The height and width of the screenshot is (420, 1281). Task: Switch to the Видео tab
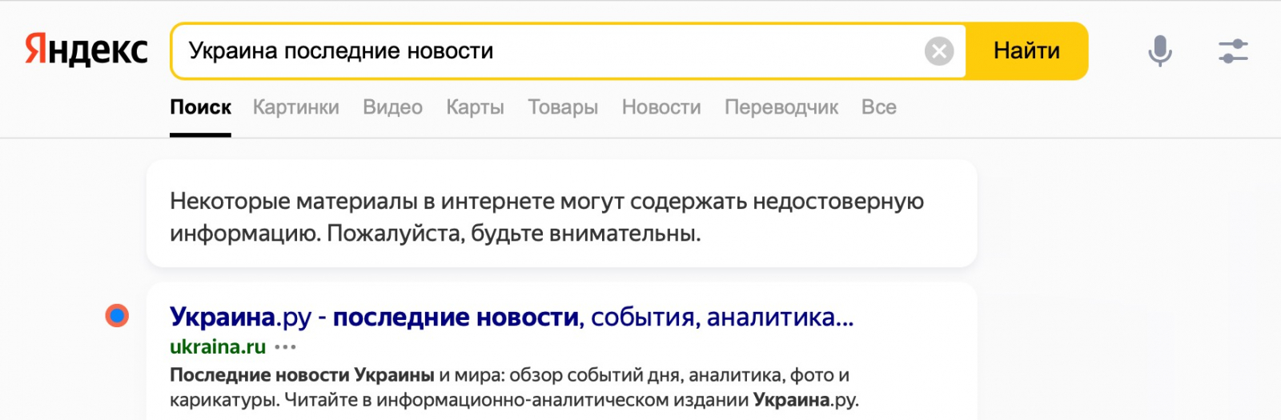pyautogui.click(x=392, y=107)
